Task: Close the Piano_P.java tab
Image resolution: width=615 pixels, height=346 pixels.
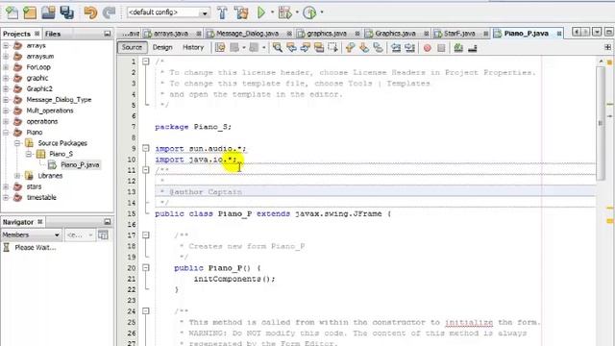Action: coord(558,34)
